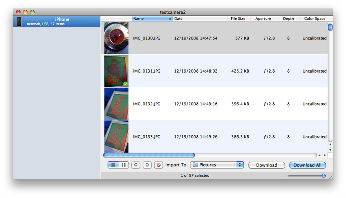Adjust the thumbnail size slider

click(324, 176)
